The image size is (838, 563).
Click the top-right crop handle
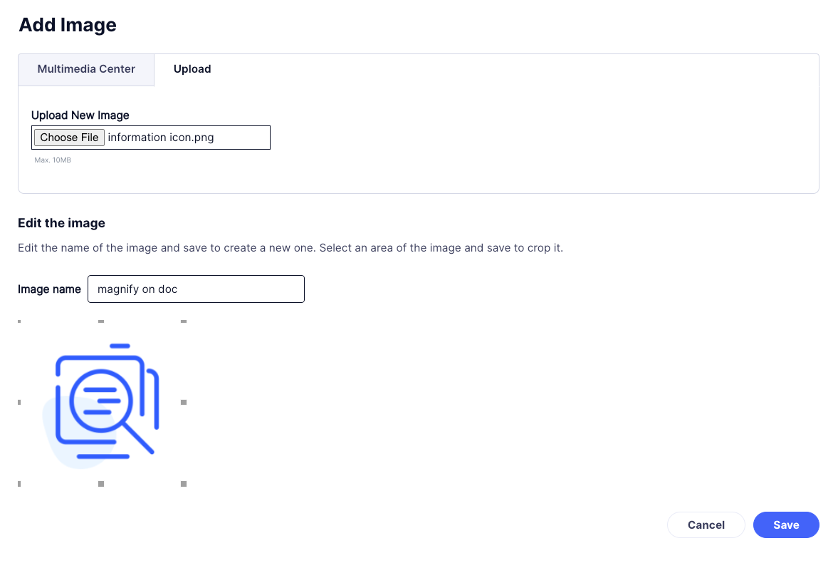coord(184,321)
